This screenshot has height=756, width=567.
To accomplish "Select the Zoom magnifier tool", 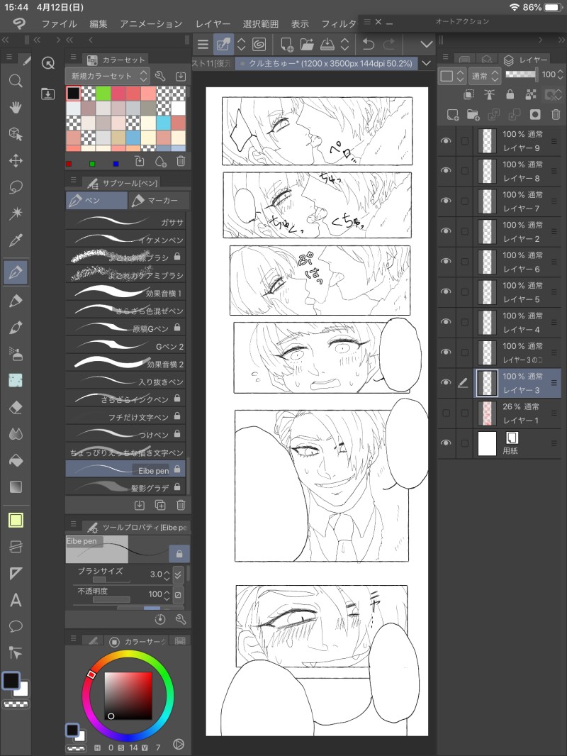I will point(16,81).
